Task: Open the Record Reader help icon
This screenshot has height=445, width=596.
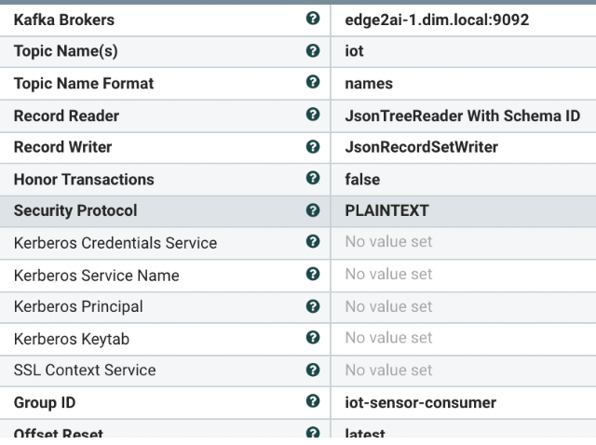Action: (313, 115)
